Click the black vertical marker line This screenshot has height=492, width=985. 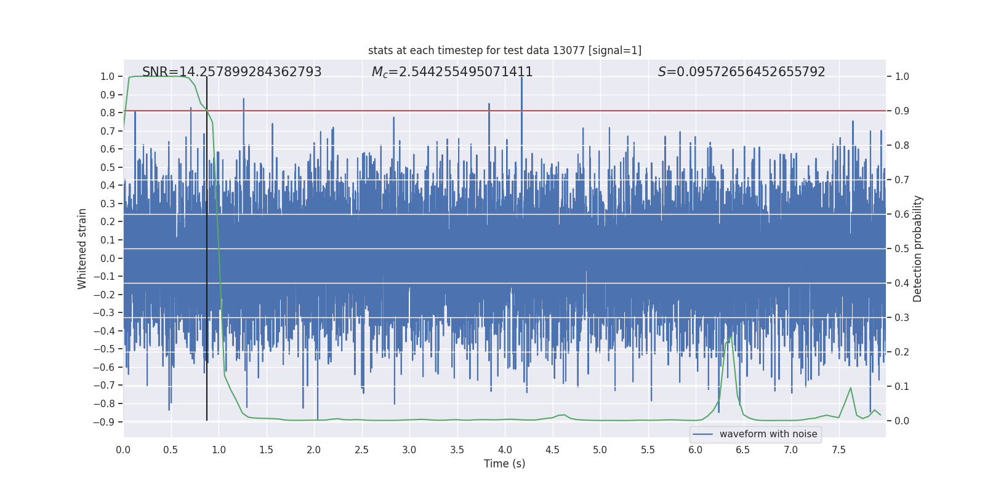207,246
